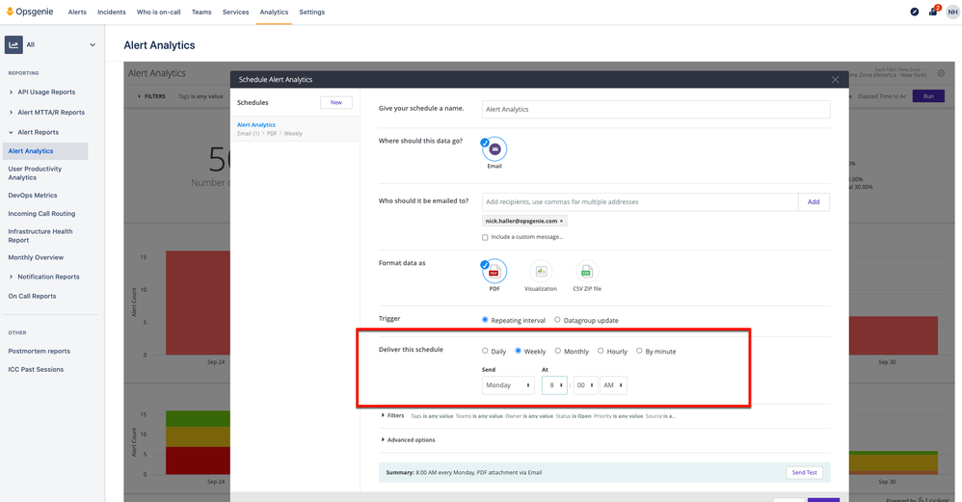
Task: Open Alert Analytics in sidebar
Action: (x=45, y=150)
